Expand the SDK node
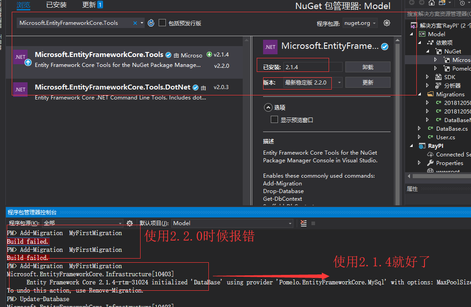This screenshot has height=307, width=471. point(428,77)
